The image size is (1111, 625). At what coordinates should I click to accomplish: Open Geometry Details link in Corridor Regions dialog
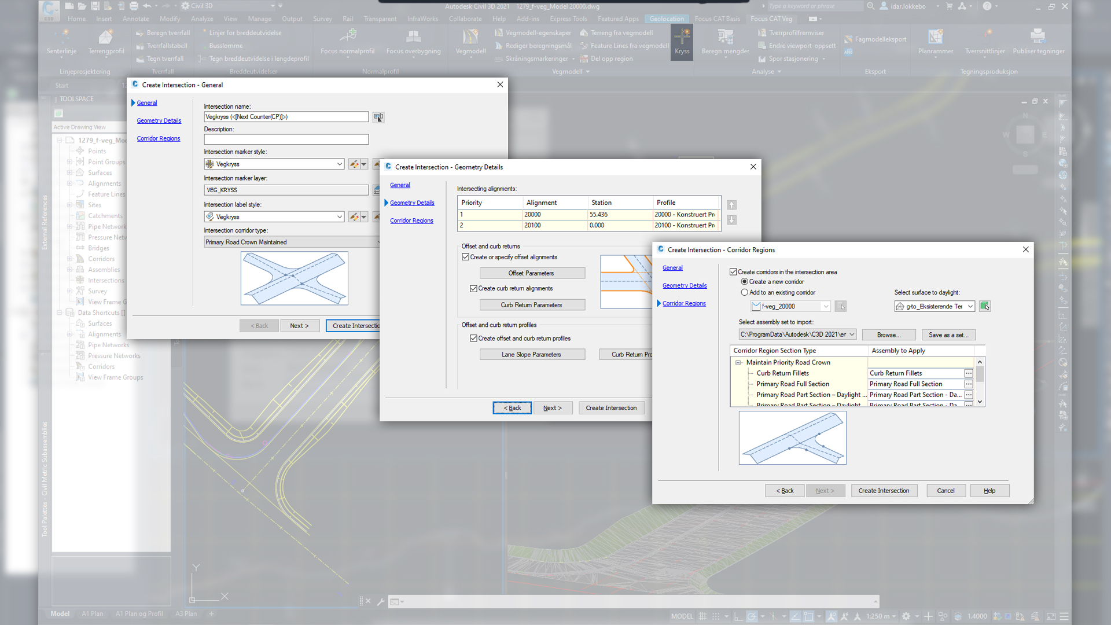[685, 286]
